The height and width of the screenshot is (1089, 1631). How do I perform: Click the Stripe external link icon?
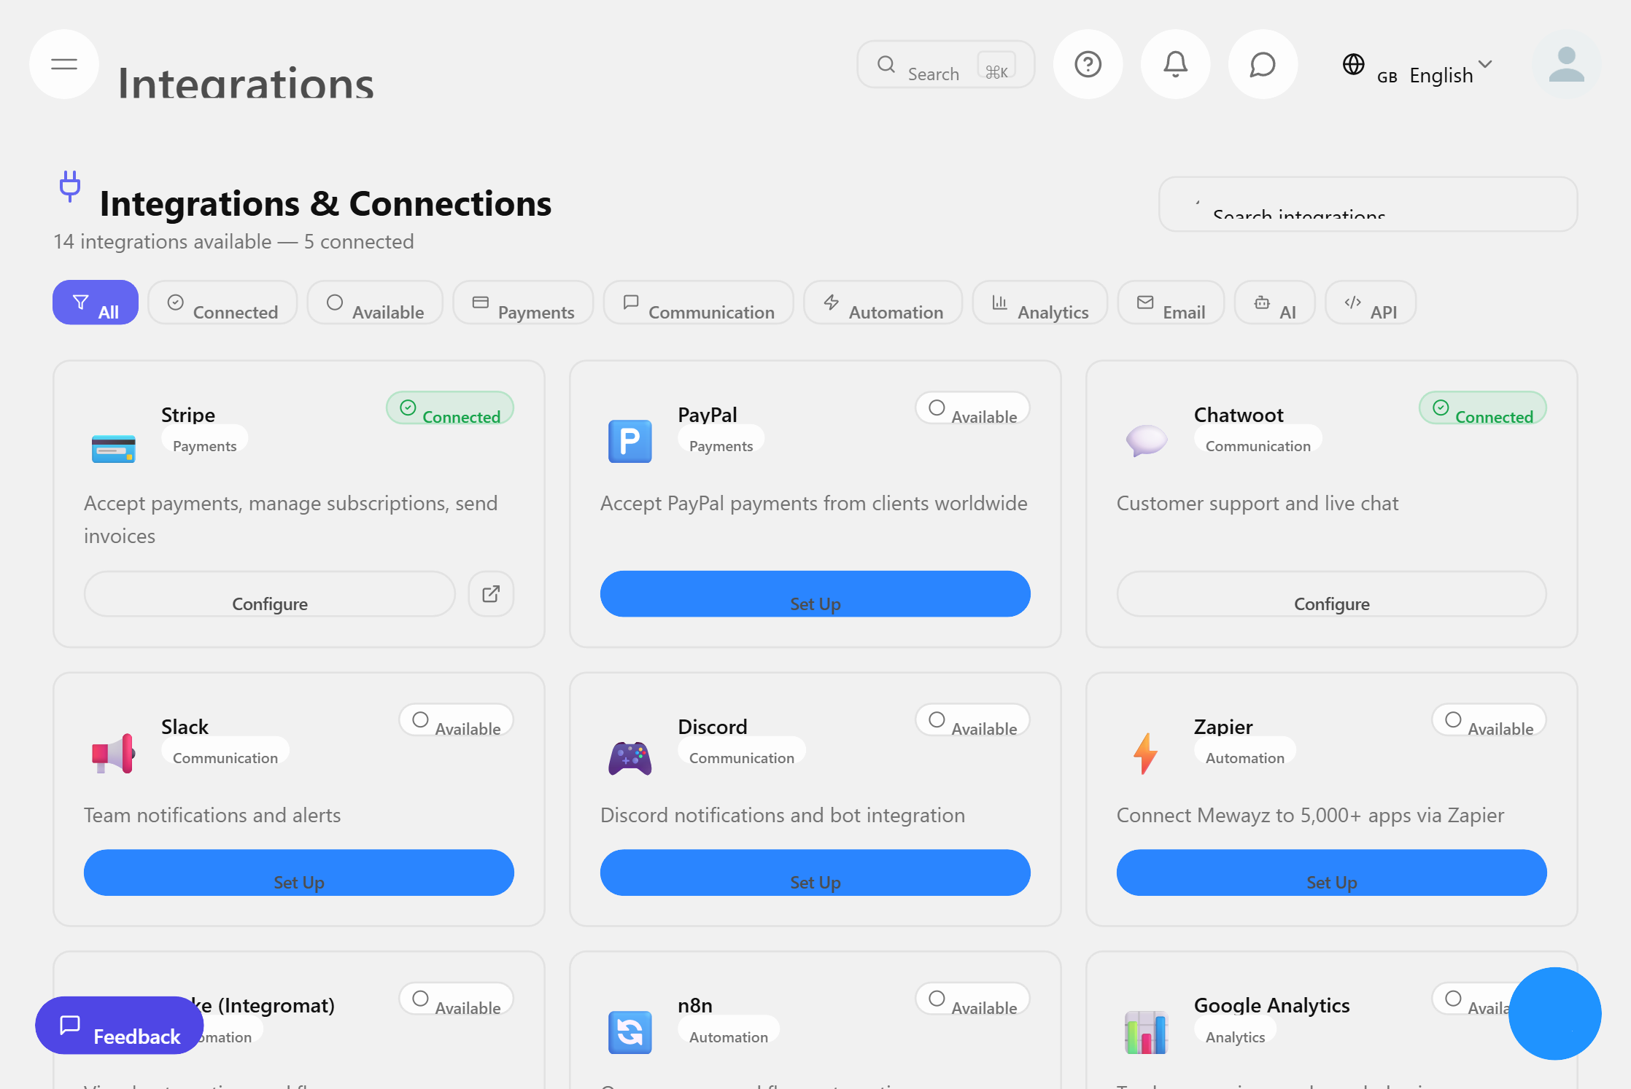pos(490,593)
